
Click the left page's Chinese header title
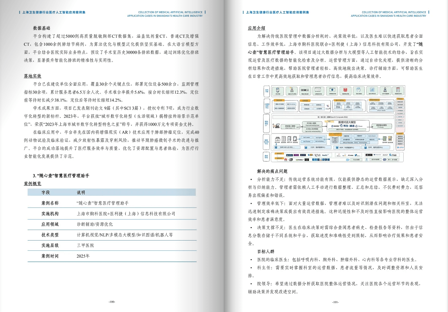tap(53, 12)
